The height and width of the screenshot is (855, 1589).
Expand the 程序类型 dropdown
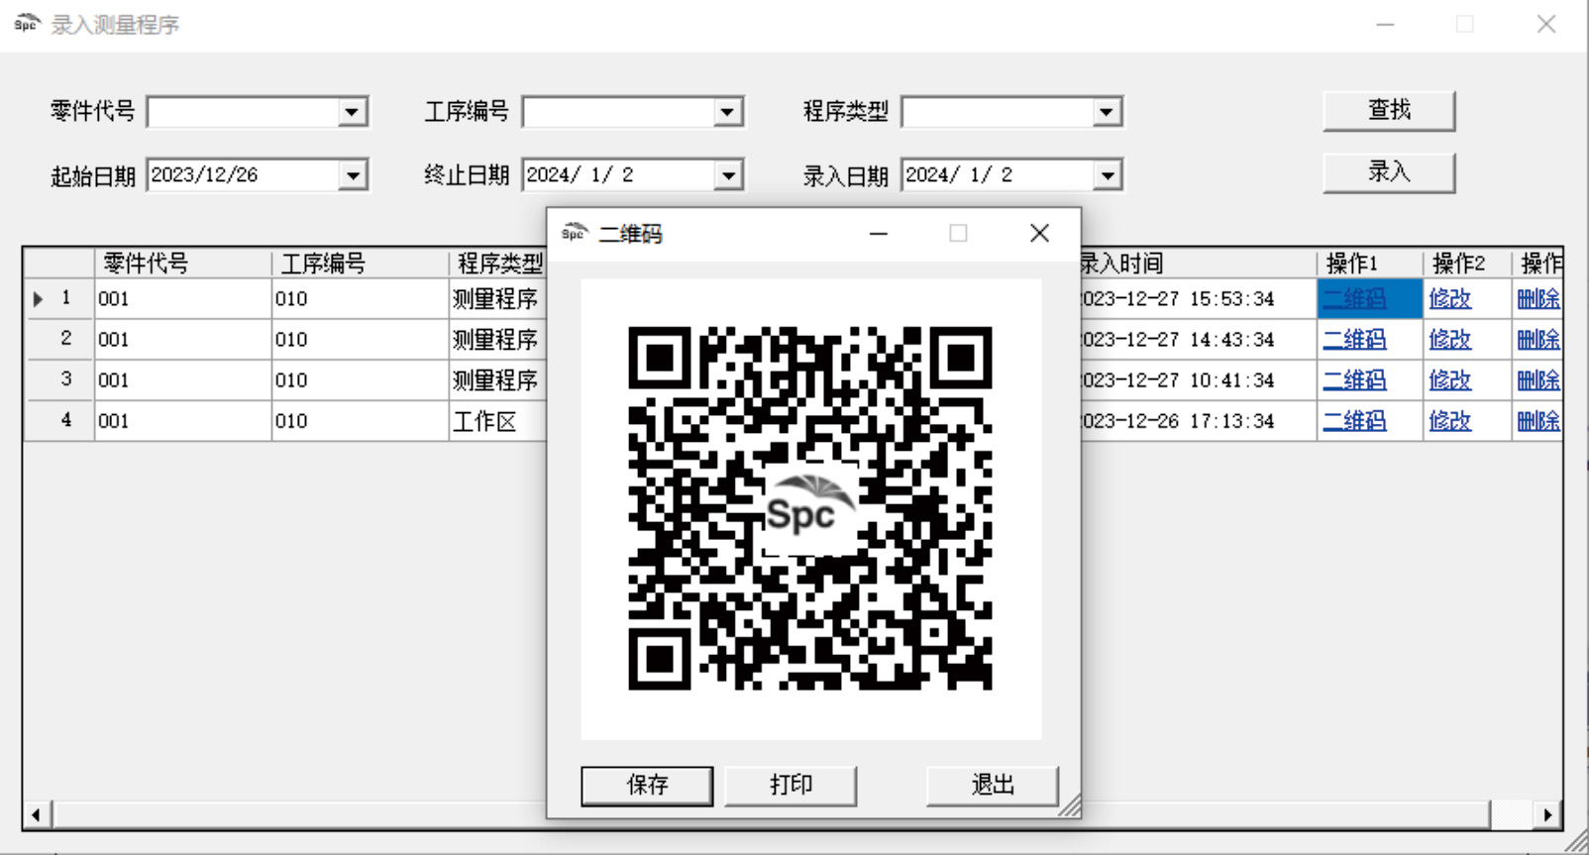point(1106,112)
